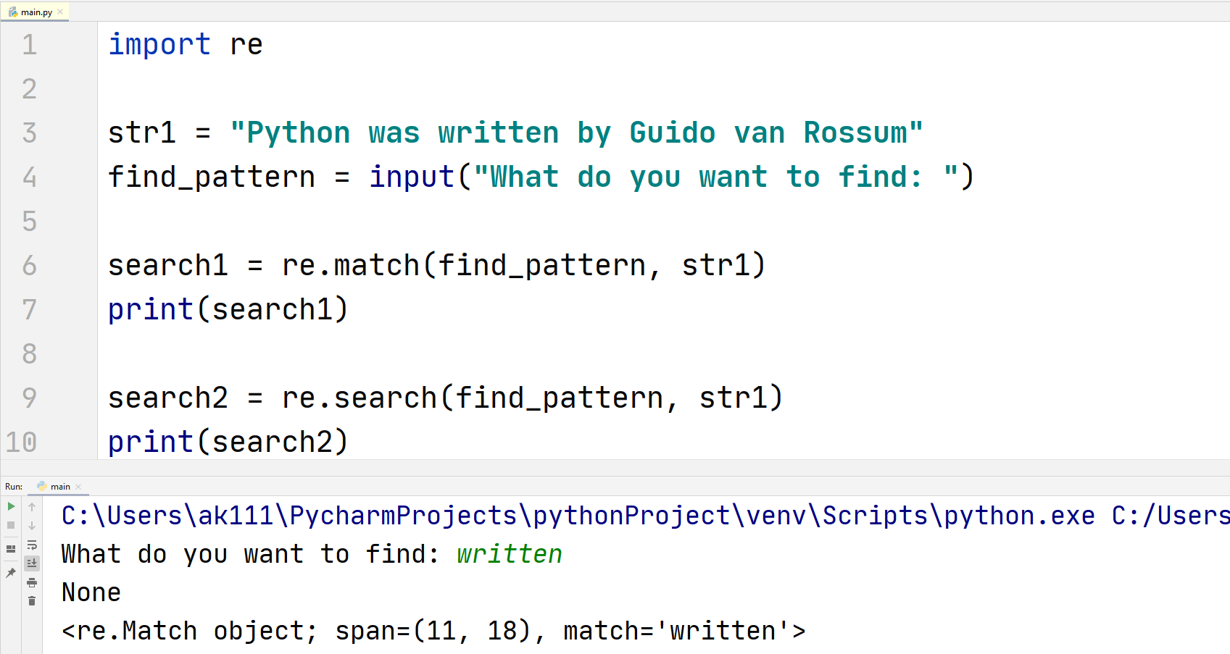Close the main.py editor tab

click(x=60, y=11)
